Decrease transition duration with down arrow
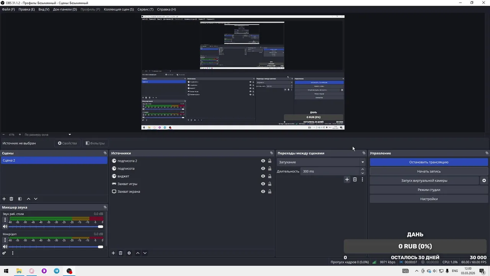This screenshot has height=276, width=490. [363, 173]
